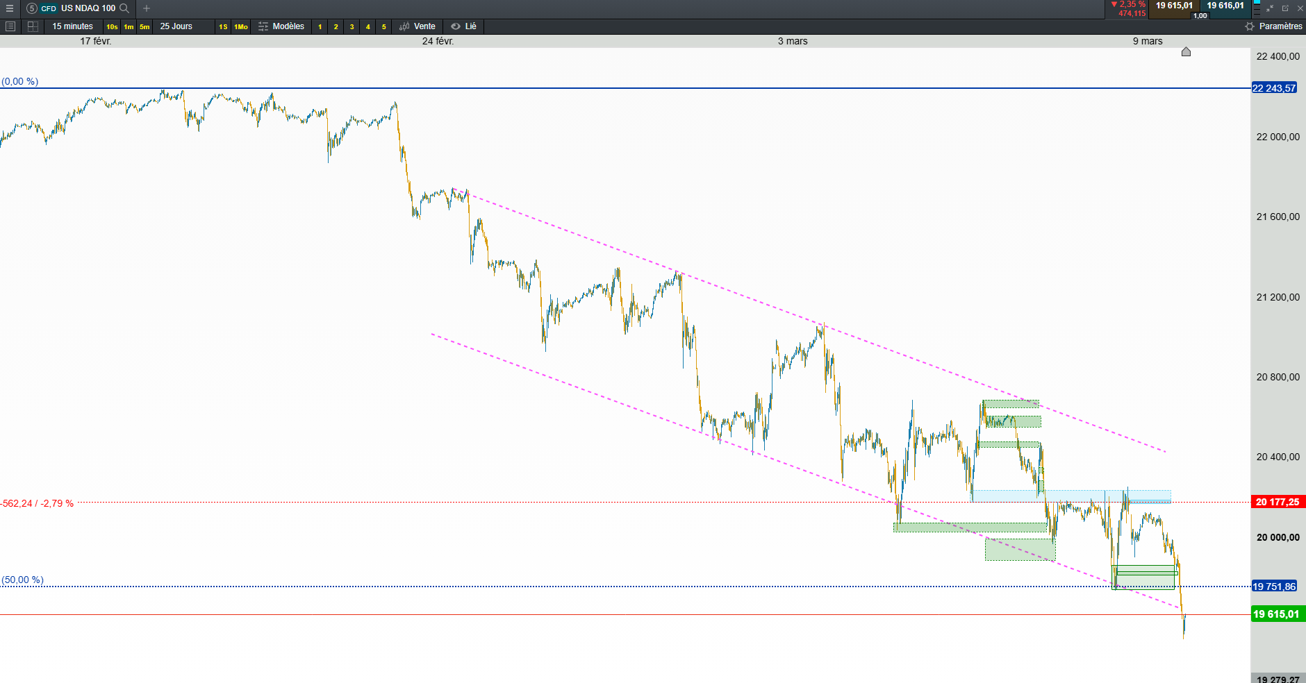The image size is (1306, 683).
Task: Click the alert marker above the chart
Action: click(1187, 52)
